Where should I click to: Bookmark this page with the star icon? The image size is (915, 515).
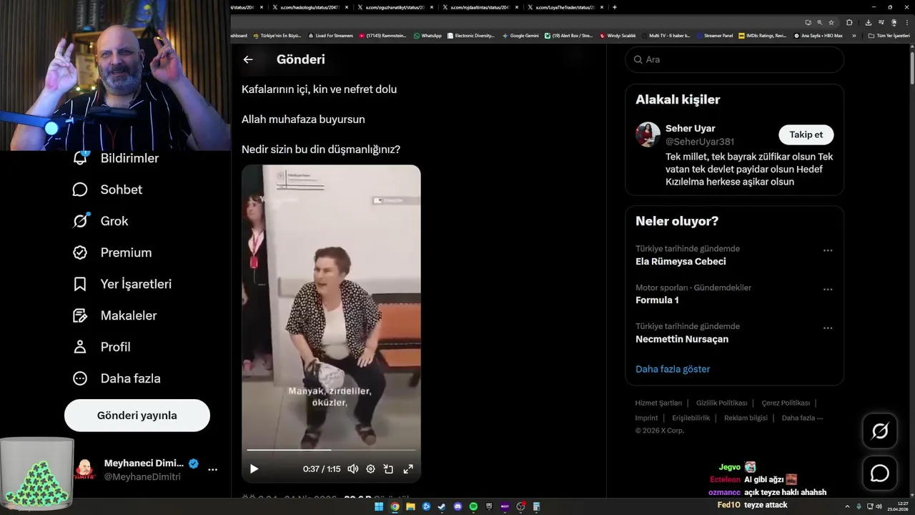[x=831, y=22]
